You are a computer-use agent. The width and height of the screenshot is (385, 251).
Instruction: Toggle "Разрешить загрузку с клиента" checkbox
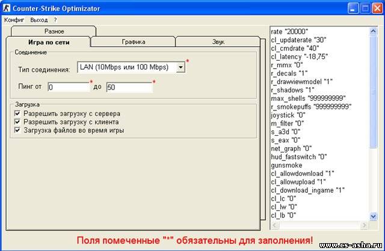point(18,122)
